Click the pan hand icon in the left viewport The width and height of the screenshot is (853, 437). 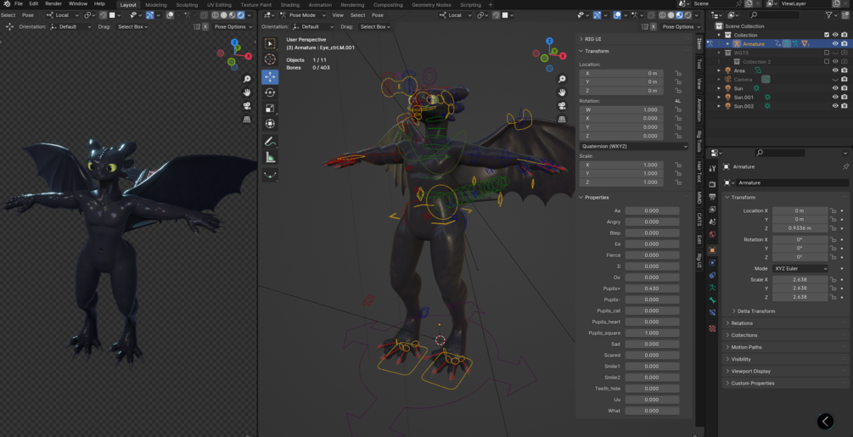[x=247, y=92]
